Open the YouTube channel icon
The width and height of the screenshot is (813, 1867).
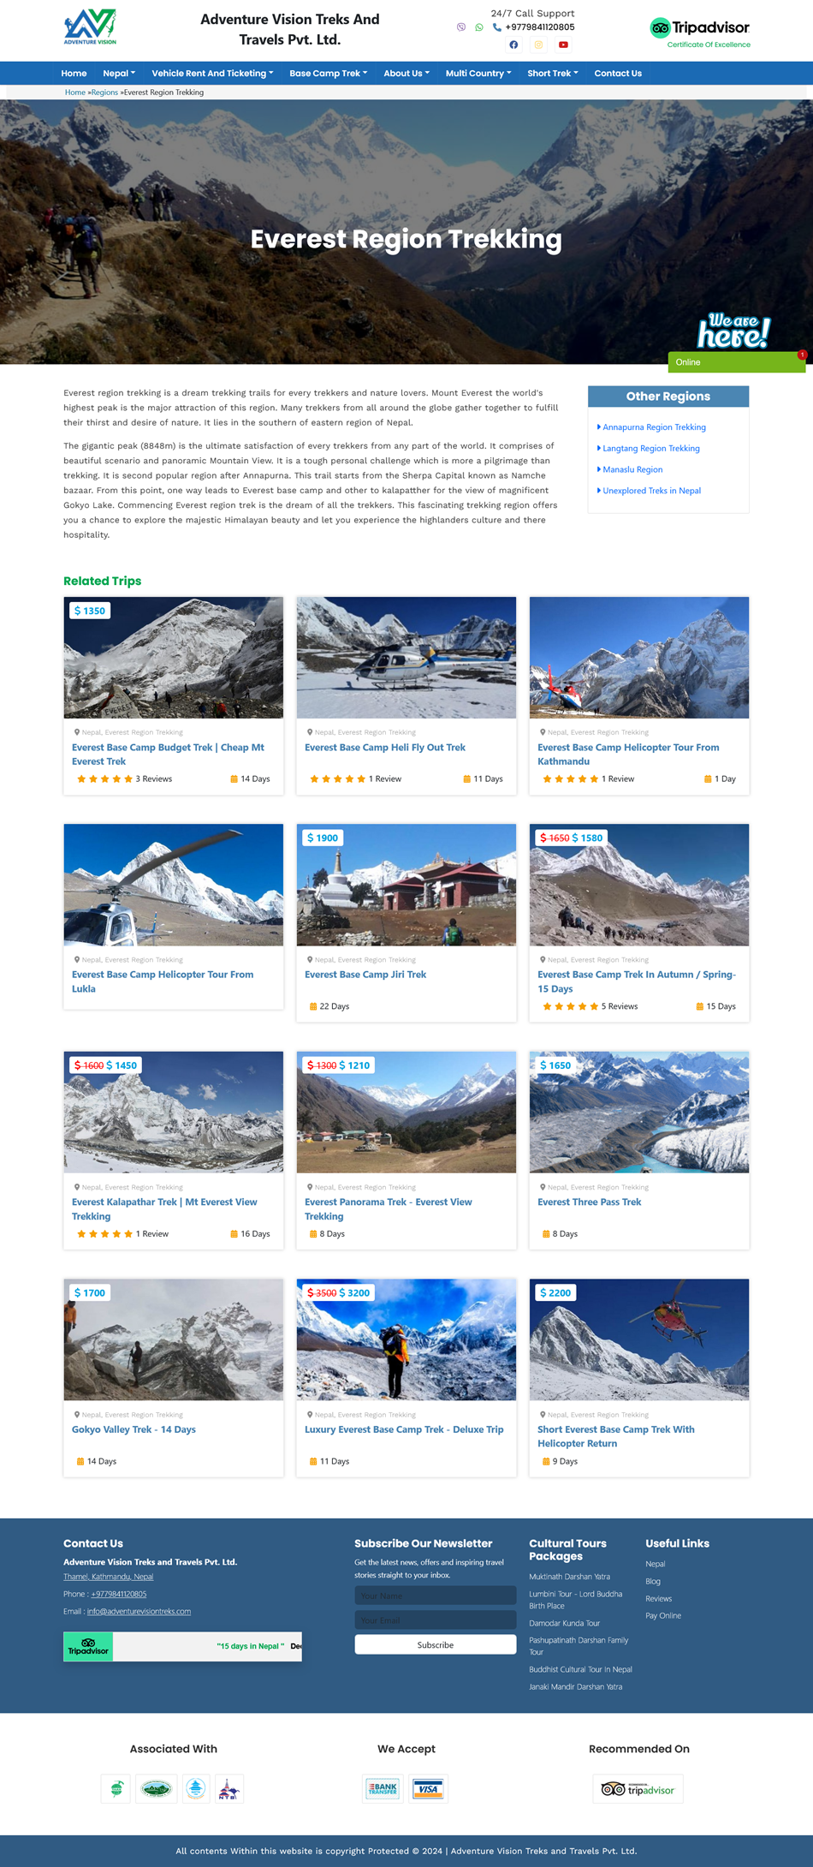(x=563, y=45)
